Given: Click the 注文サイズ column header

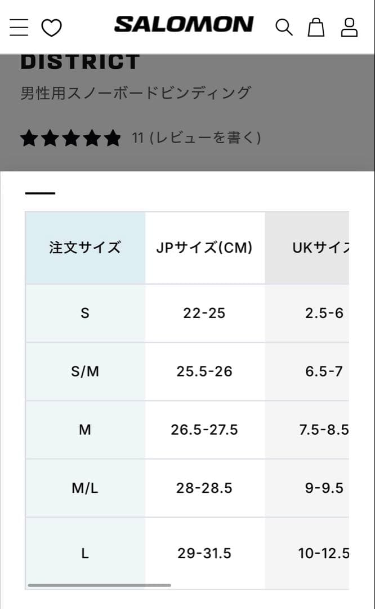Looking at the screenshot, I should (85, 248).
